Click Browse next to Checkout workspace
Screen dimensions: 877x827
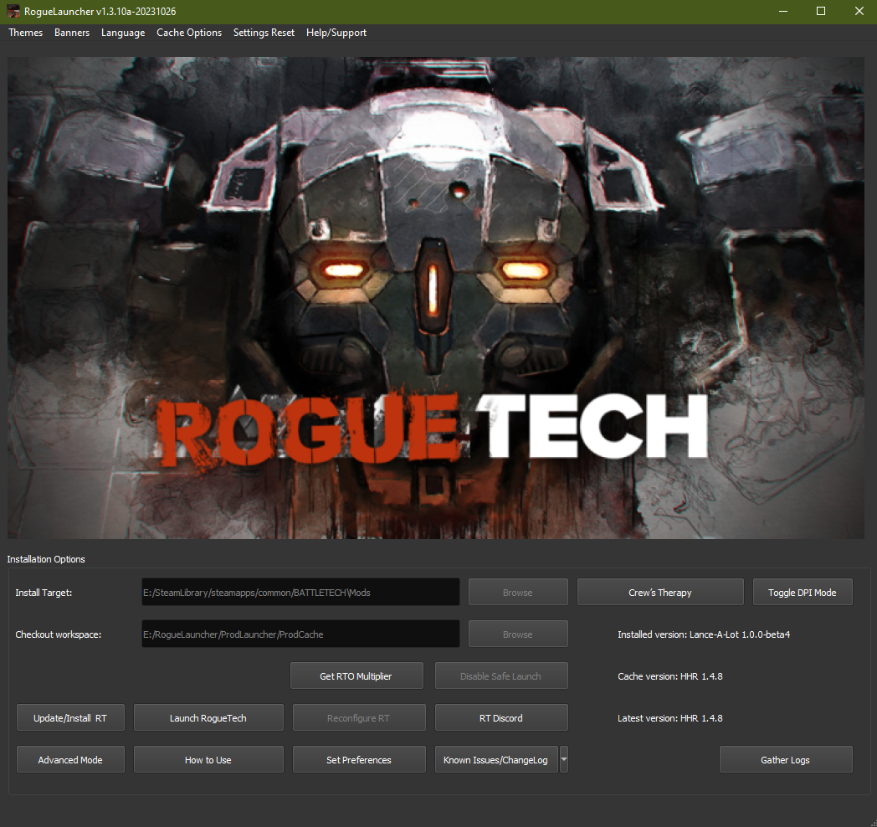(518, 634)
